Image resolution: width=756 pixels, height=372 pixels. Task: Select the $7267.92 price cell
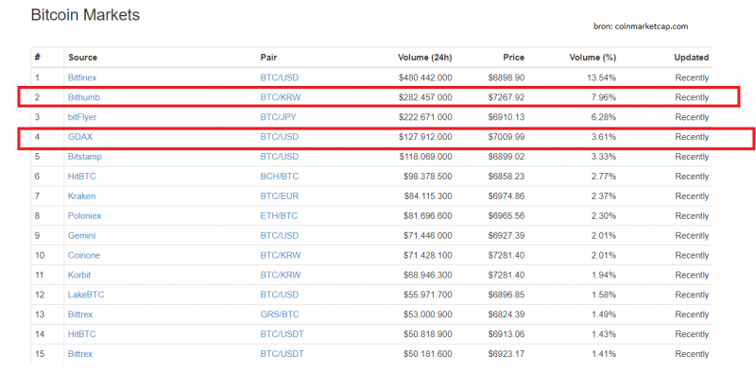[x=507, y=97]
